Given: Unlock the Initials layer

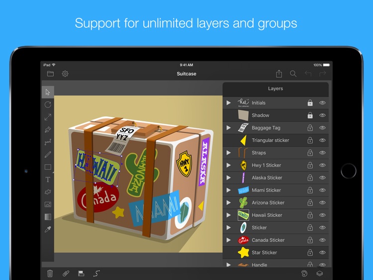Looking at the screenshot, I should click(x=310, y=103).
